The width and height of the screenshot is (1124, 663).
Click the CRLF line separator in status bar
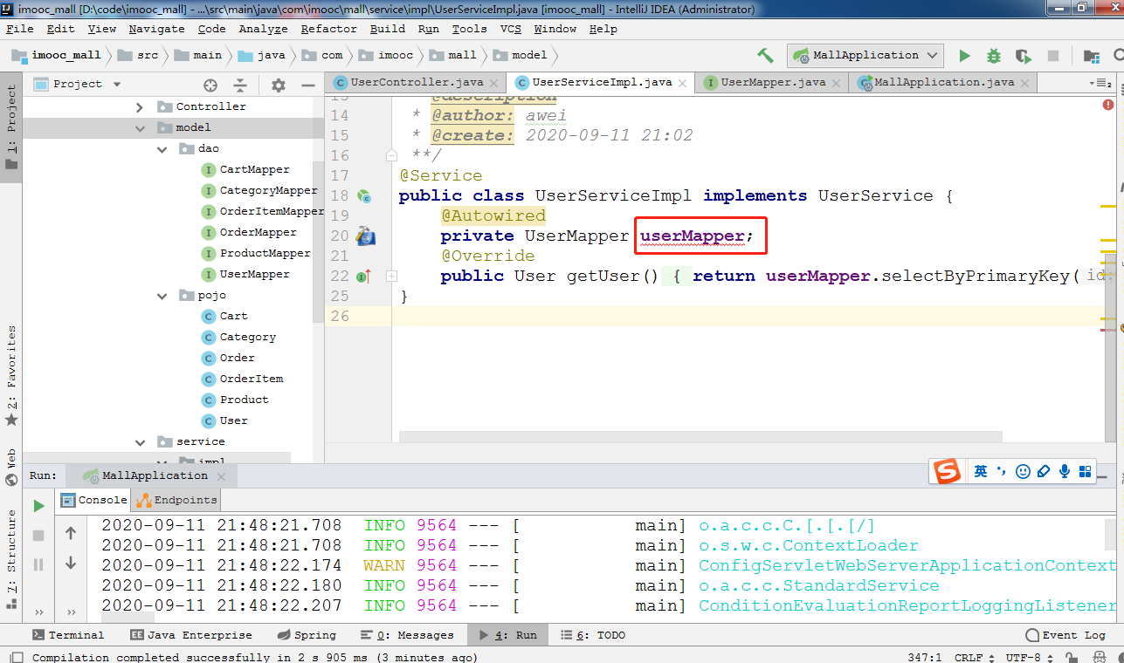pyautogui.click(x=973, y=657)
